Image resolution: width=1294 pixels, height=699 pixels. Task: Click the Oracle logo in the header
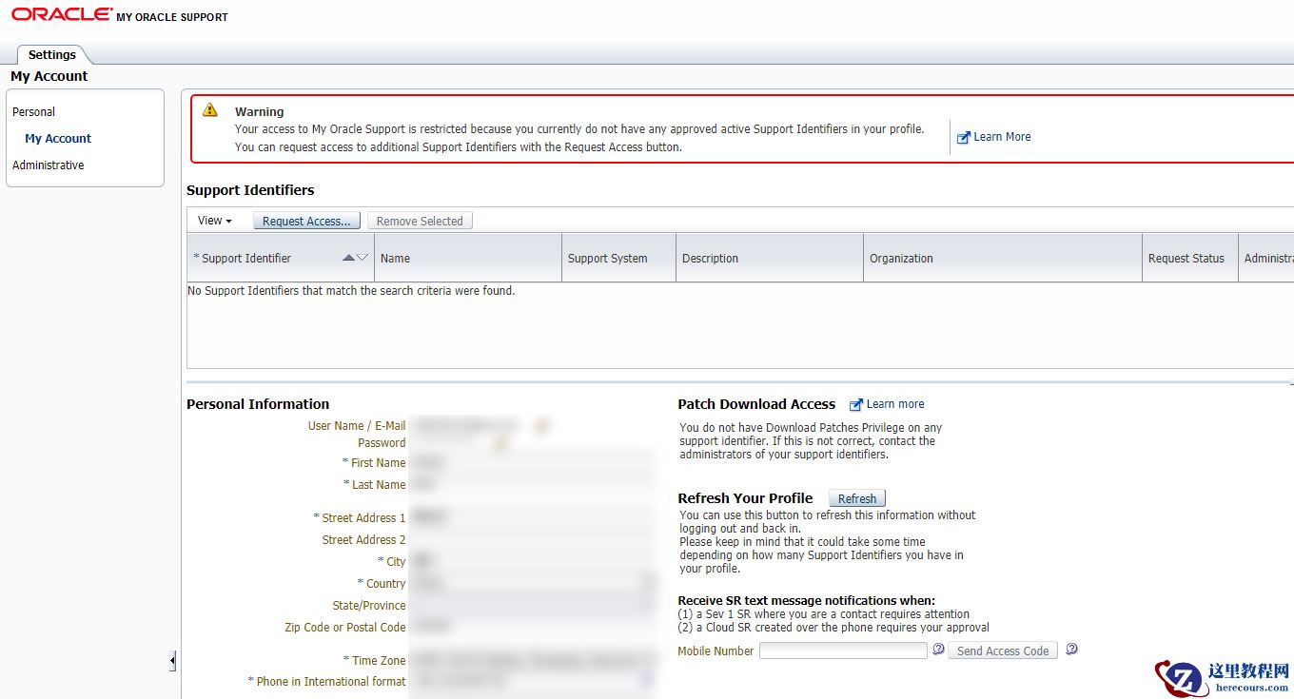point(62,14)
